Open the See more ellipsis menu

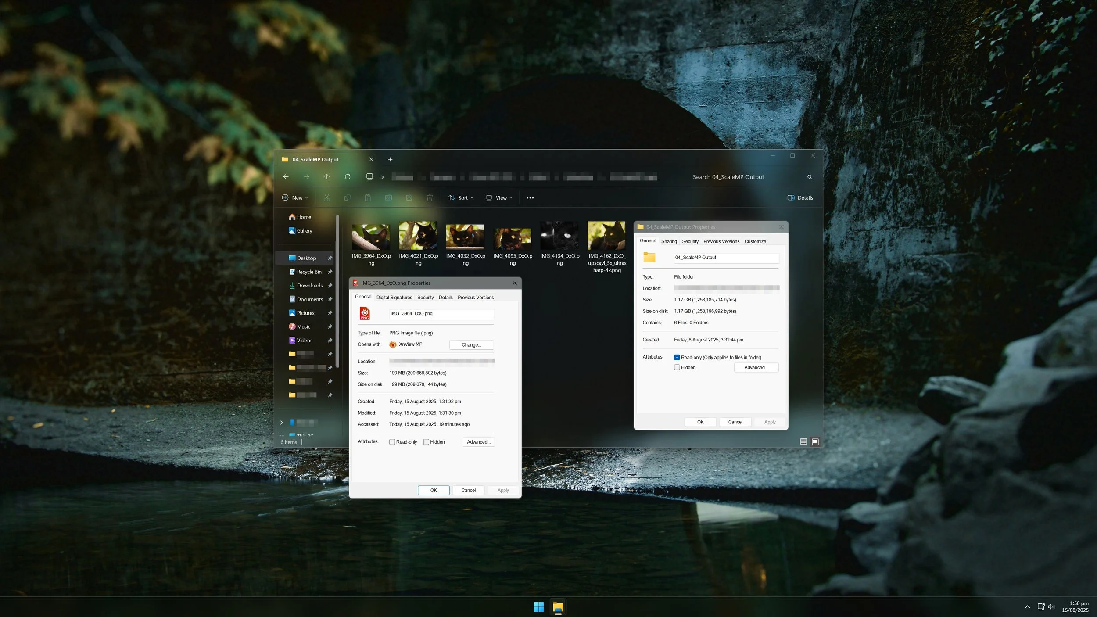(x=530, y=198)
